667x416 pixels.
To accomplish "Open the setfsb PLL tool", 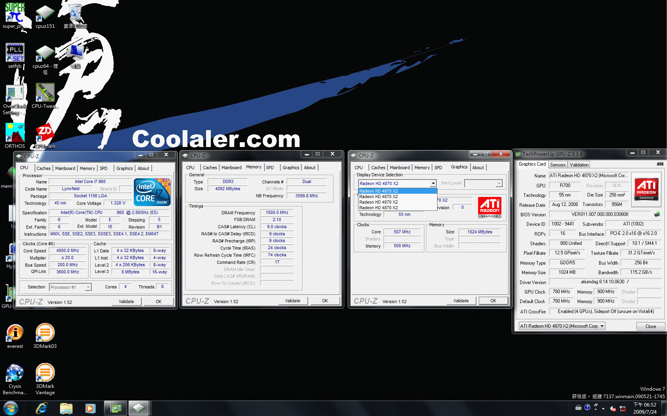I will [x=15, y=53].
